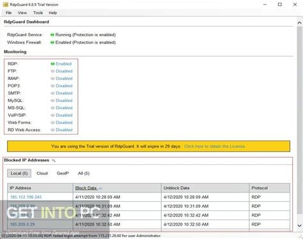Click the gray FTP status indicator
This screenshot has width=303, height=239.
click(52, 71)
